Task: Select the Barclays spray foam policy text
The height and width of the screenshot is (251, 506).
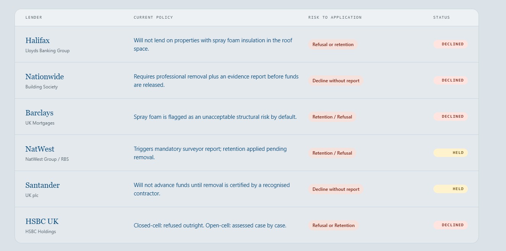Action: [x=215, y=117]
